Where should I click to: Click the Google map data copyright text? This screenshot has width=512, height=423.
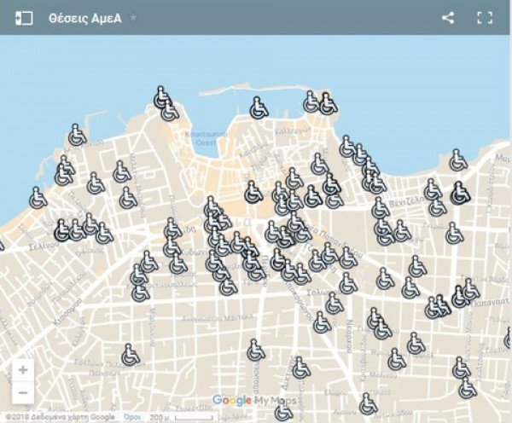(60, 418)
